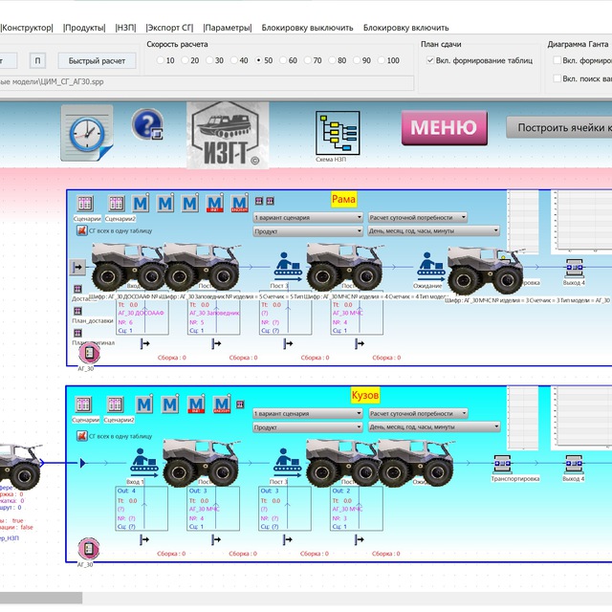The image size is (612, 612).
Task: Open the blue question mark help icon
Action: [x=147, y=124]
